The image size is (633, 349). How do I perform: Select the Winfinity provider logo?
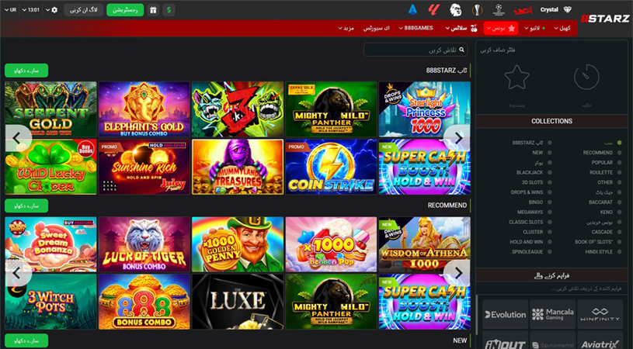pyautogui.click(x=600, y=314)
